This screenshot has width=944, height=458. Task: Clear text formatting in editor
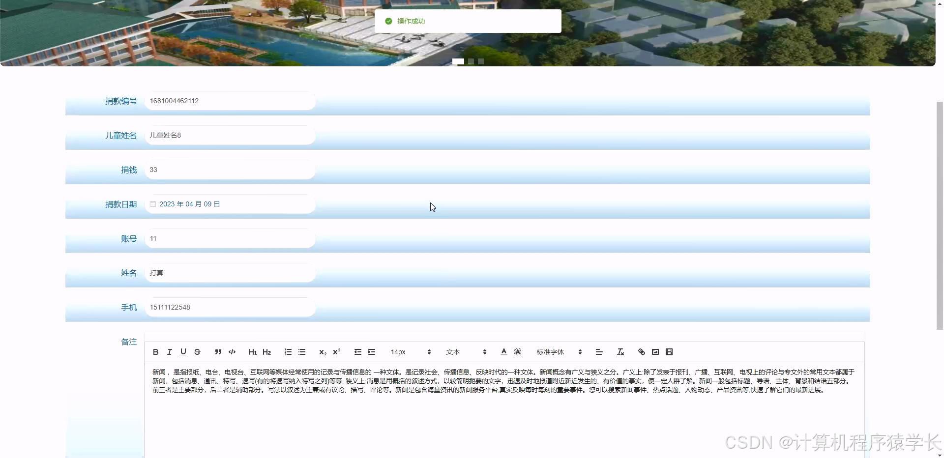[x=620, y=352]
